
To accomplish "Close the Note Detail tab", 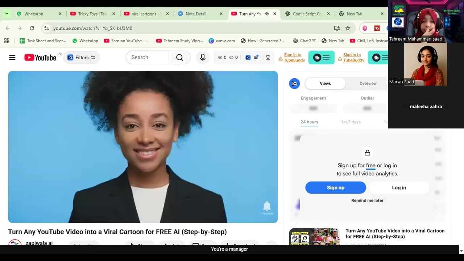I will (221, 14).
